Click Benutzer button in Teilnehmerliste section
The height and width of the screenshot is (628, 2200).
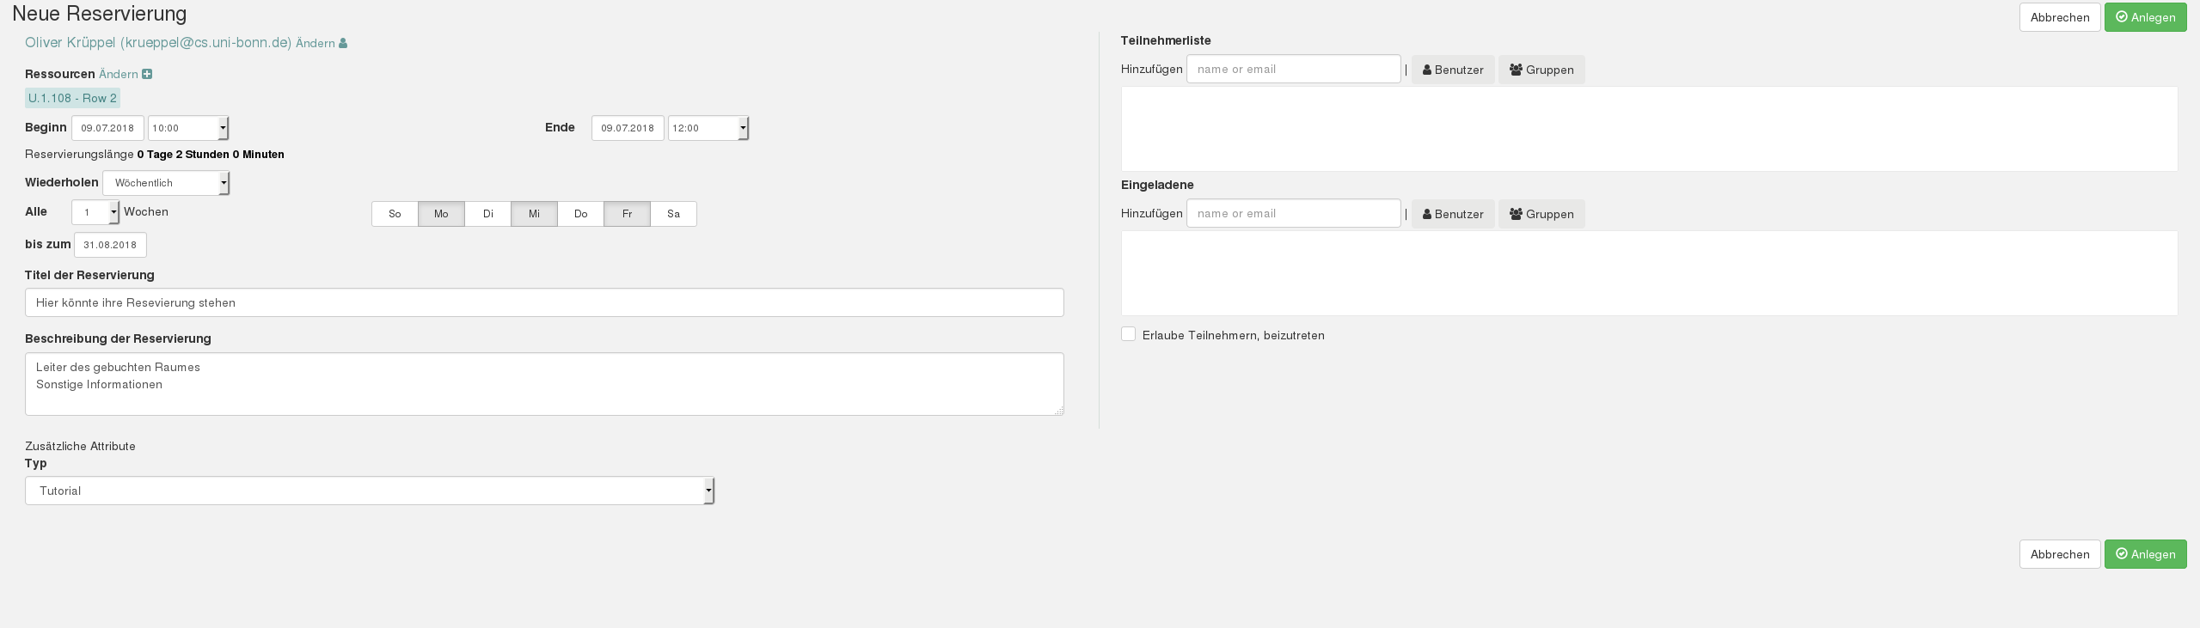tap(1452, 70)
